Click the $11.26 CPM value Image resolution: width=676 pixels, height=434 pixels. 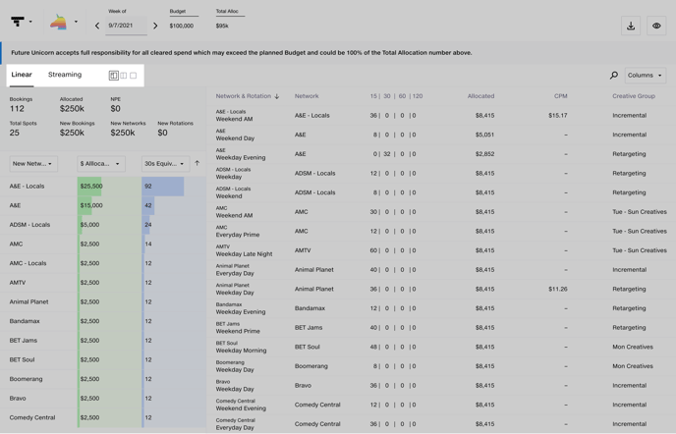coord(558,290)
